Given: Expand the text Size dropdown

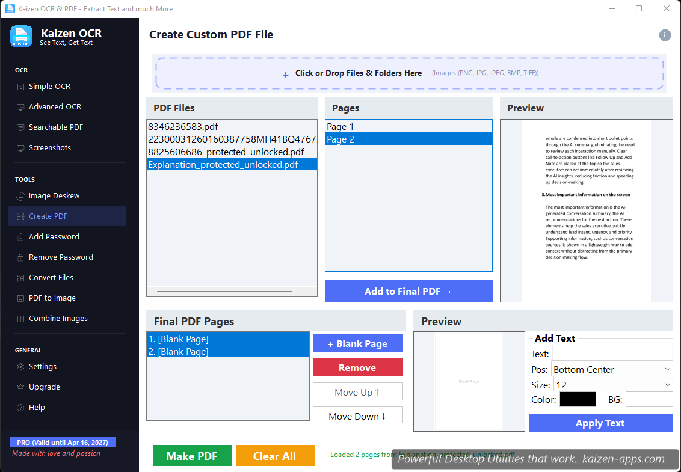Looking at the screenshot, I should click(x=612, y=384).
